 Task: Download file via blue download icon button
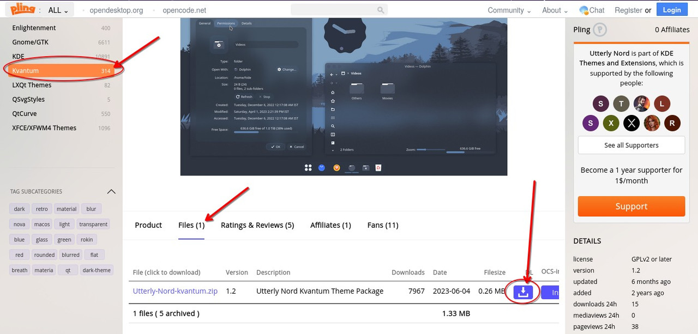pos(523,292)
